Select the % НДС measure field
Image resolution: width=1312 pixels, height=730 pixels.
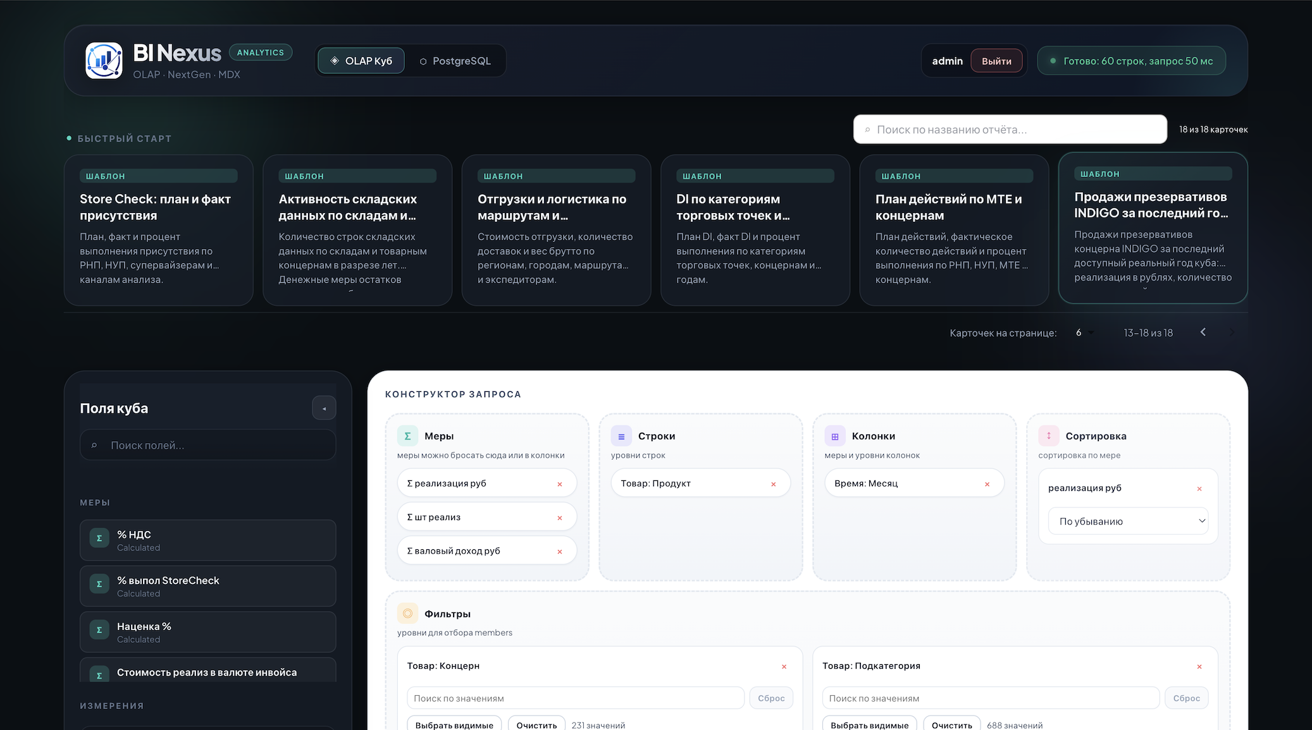point(207,540)
